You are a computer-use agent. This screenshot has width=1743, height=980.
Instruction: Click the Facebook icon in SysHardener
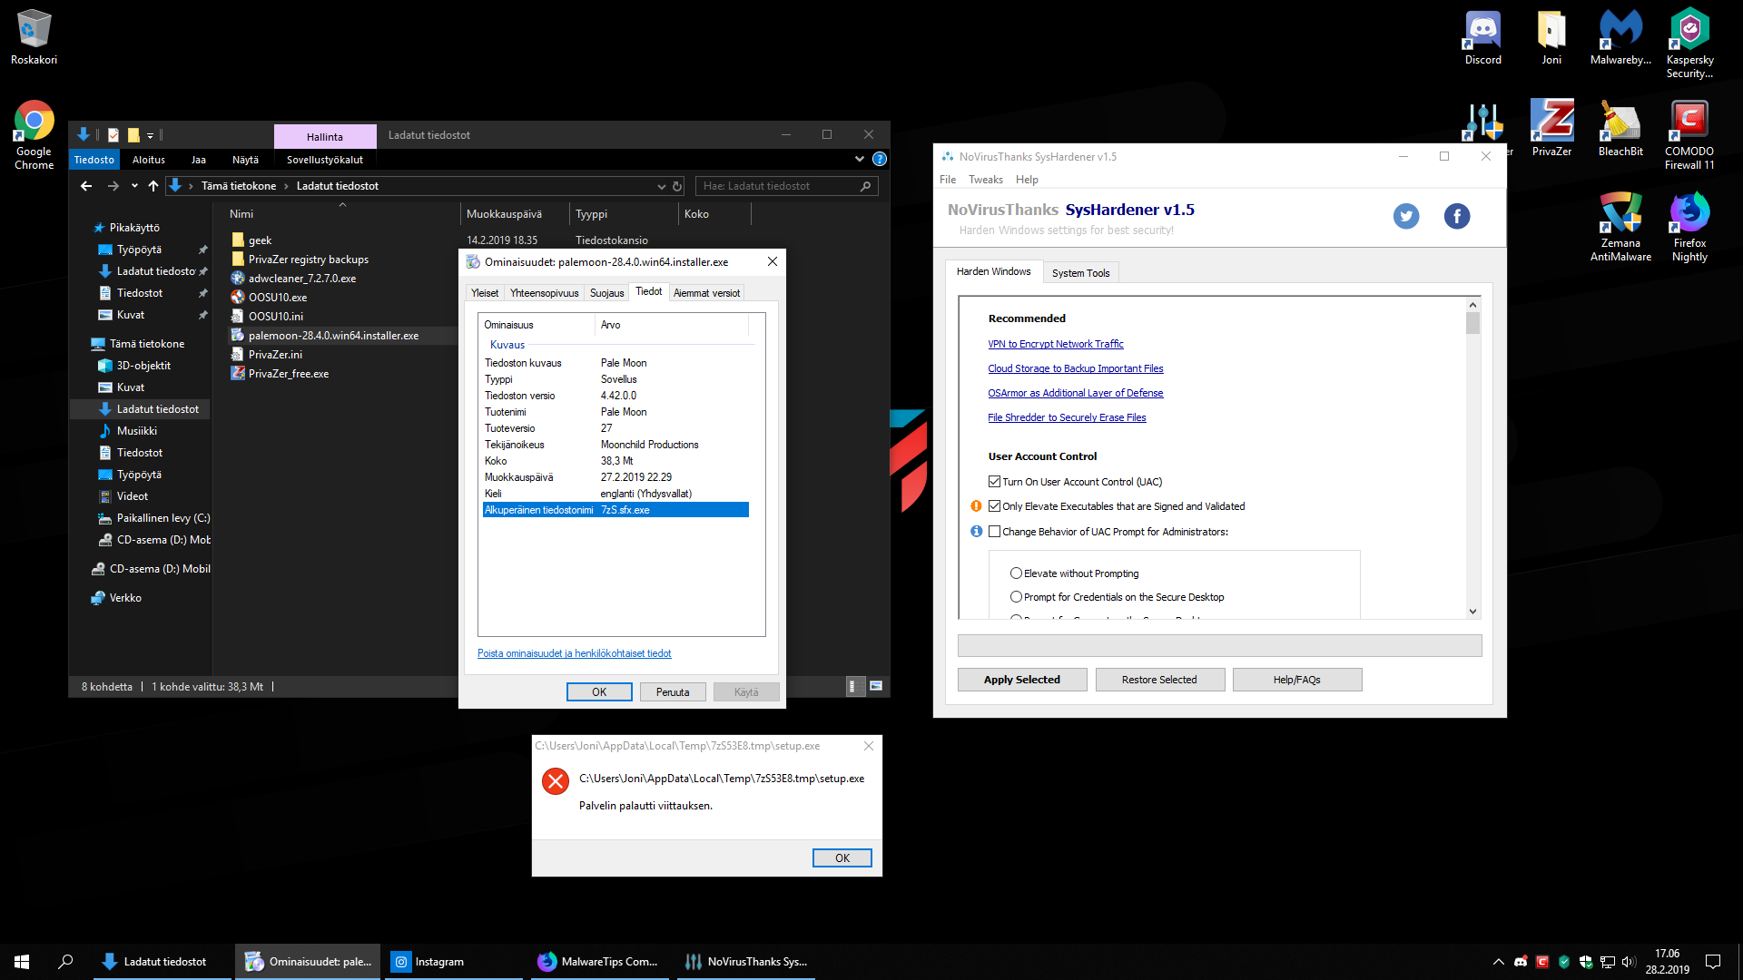[1457, 216]
